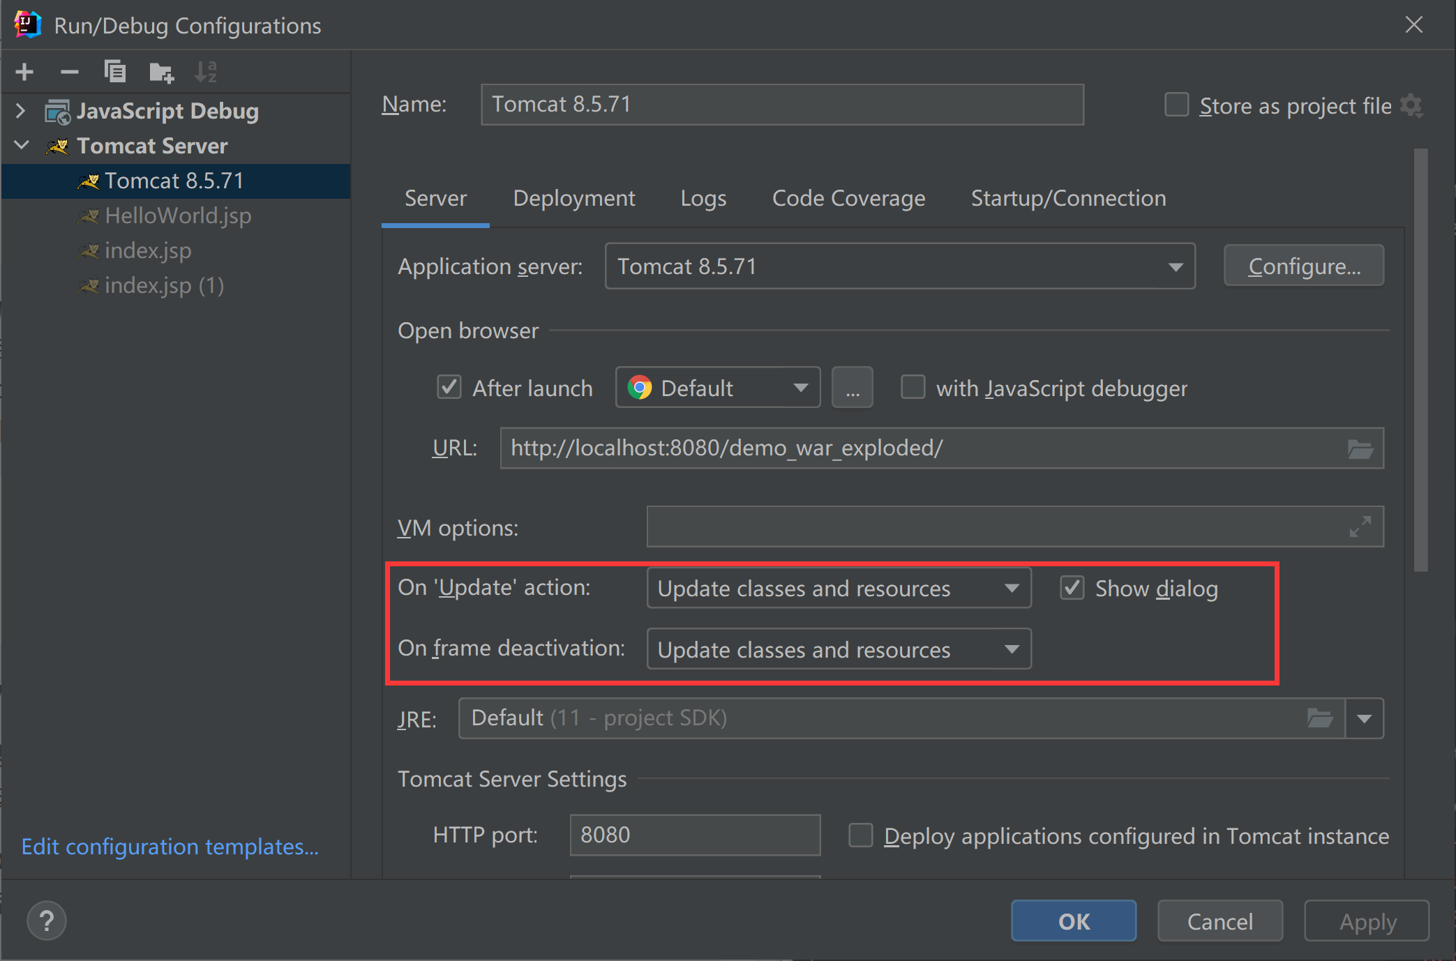Click the Configure... button
The width and height of the screenshot is (1456, 961).
coord(1303,266)
